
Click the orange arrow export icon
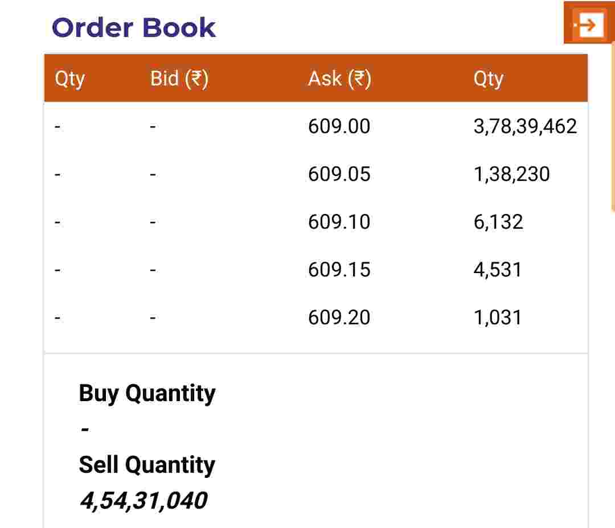(588, 24)
